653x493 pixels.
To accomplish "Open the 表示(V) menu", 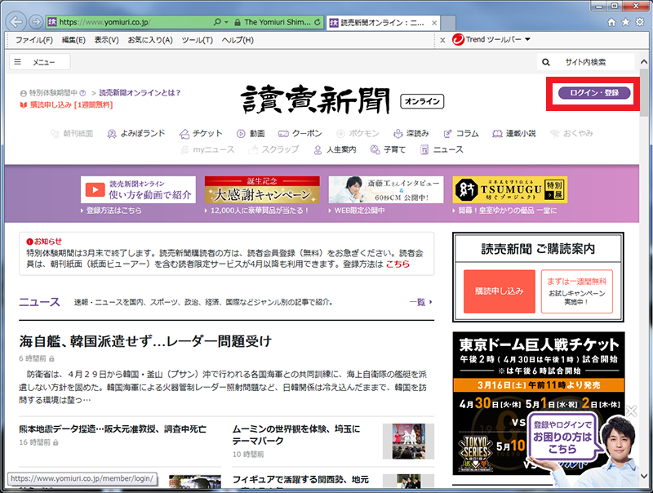I will pyautogui.click(x=106, y=40).
